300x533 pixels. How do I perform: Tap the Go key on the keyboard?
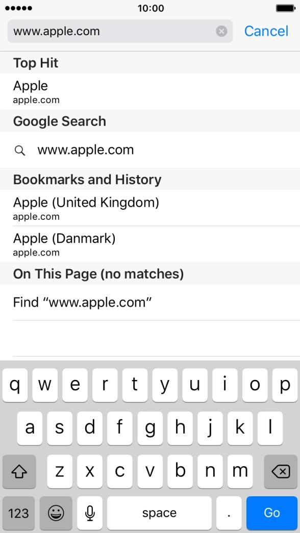(272, 513)
